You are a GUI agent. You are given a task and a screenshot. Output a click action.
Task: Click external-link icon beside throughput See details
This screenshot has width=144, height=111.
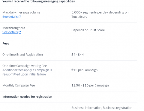point(20,32)
